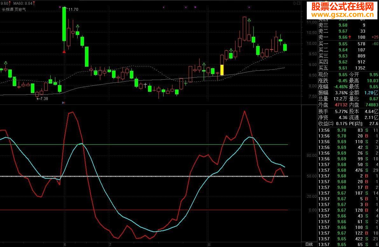Click the red triangle marker below the tall green candle
The width and height of the screenshot is (379, 247).
coord(64,52)
